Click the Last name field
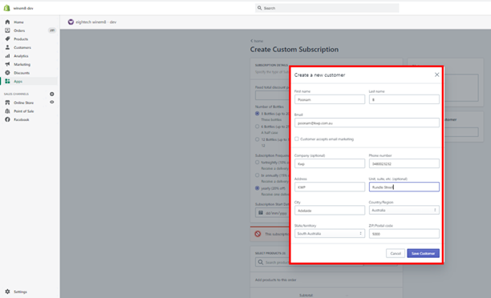The height and width of the screenshot is (298, 491). point(404,99)
